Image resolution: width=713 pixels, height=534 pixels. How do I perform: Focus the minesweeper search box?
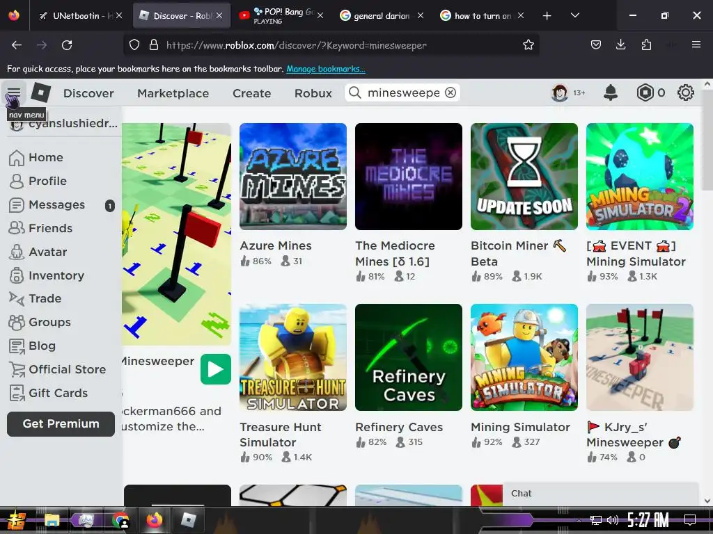(403, 92)
